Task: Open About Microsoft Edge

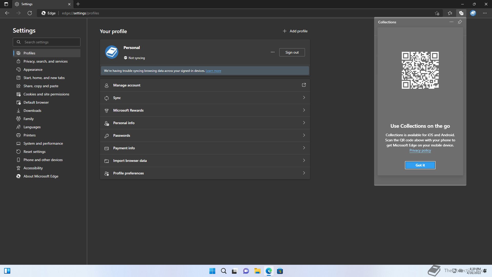Action: (47, 176)
